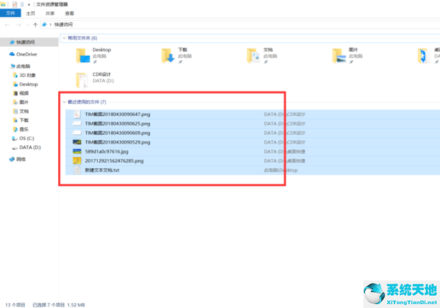This screenshot has height=308, width=440.
Task: Select the CDR设计 folder icon
Action: (82, 80)
